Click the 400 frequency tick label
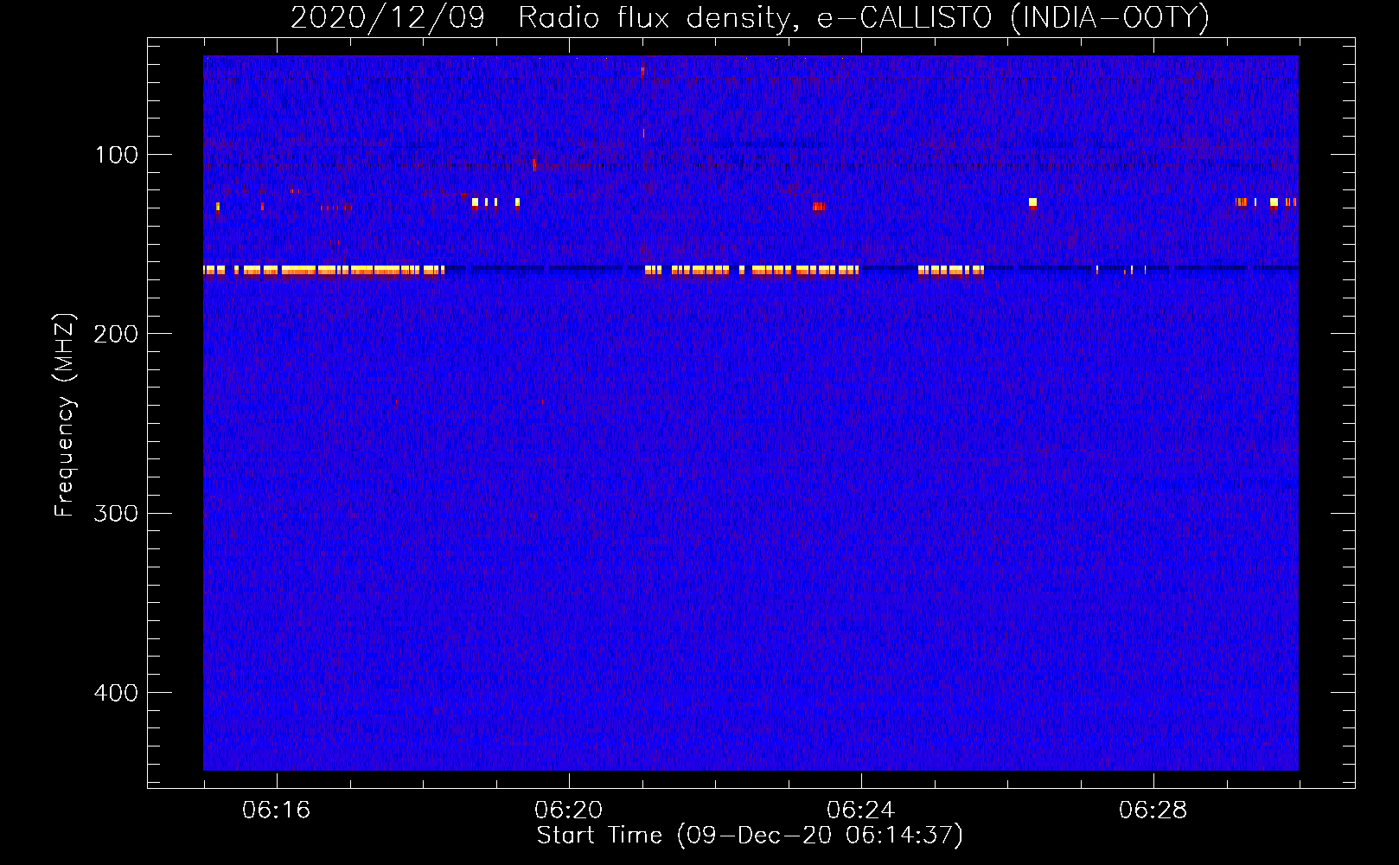The height and width of the screenshot is (865, 1399). pyautogui.click(x=116, y=693)
